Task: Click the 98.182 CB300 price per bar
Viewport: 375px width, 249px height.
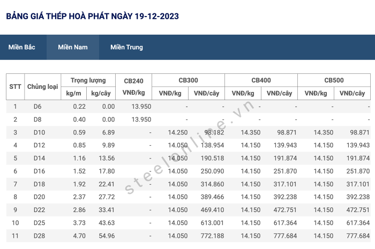Action: click(214, 132)
